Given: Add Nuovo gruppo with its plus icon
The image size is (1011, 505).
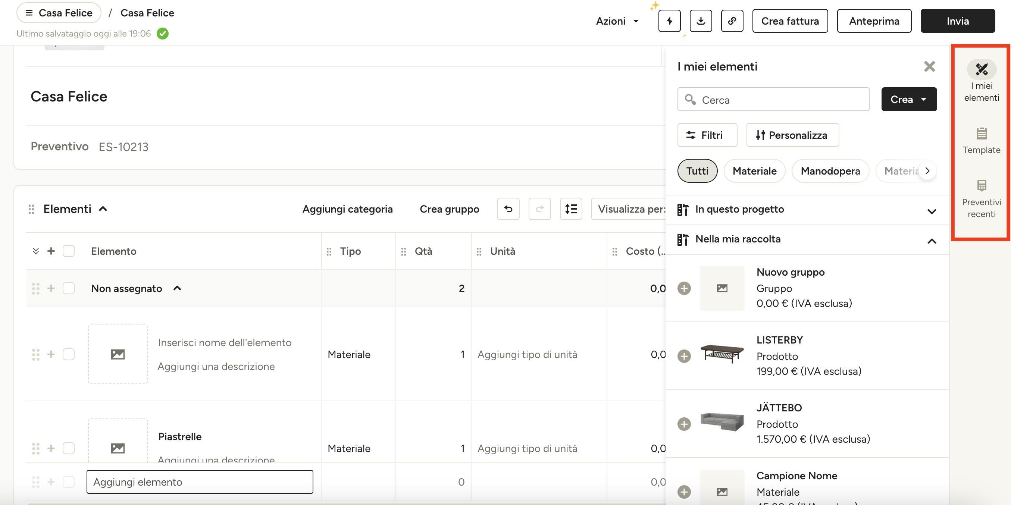Looking at the screenshot, I should [684, 288].
